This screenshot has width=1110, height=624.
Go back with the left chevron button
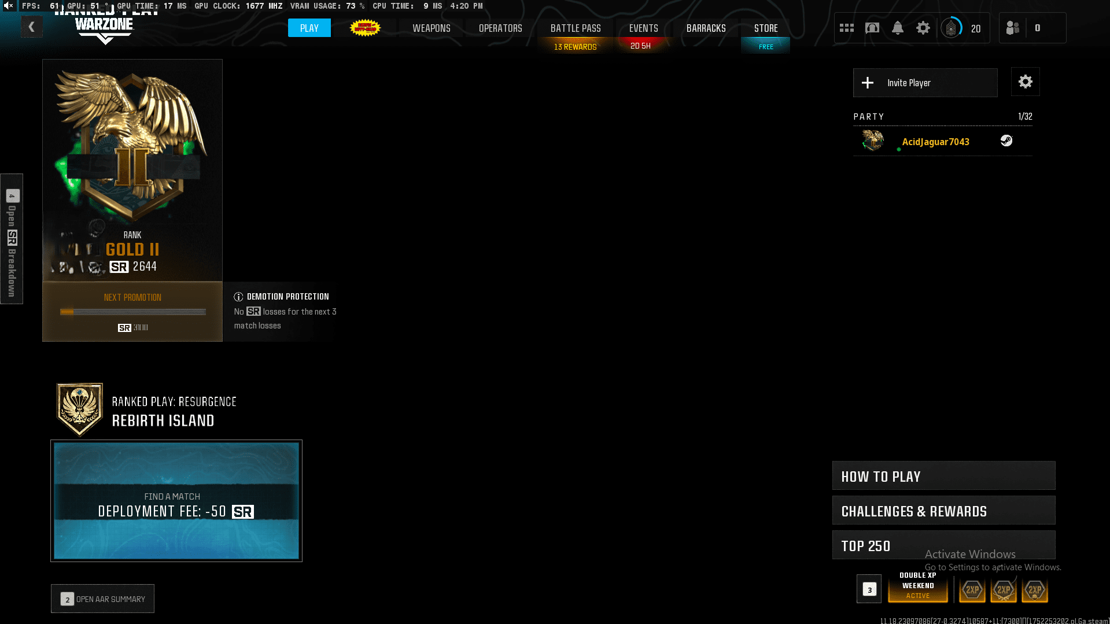(32, 27)
